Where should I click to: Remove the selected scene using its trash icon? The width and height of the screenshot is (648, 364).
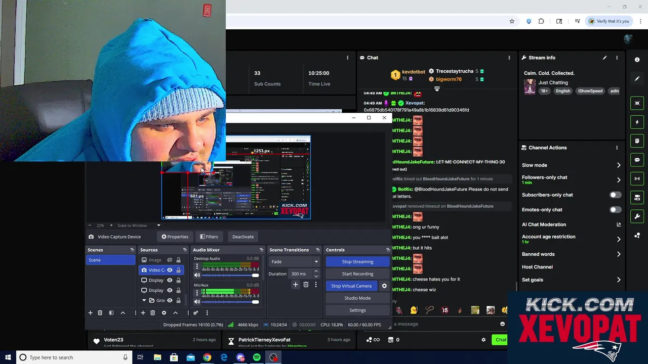[x=100, y=313]
